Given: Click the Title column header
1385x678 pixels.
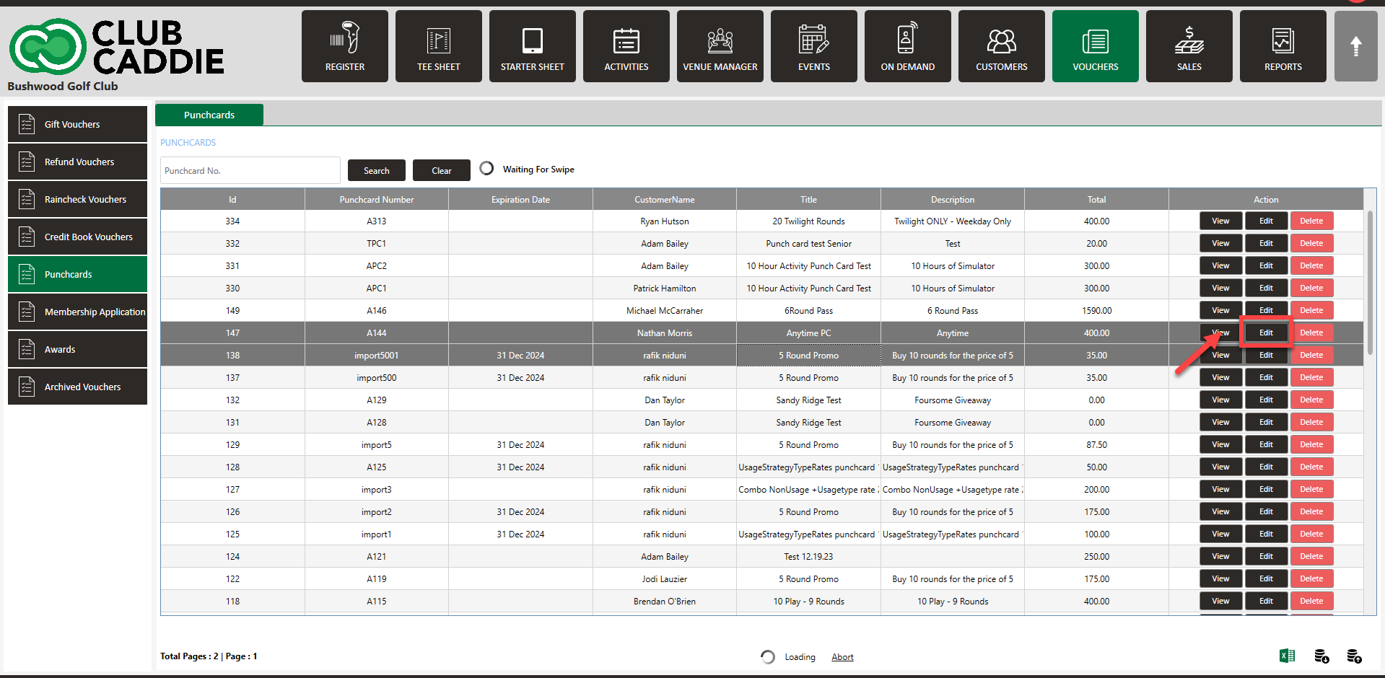Looking at the screenshot, I should pos(808,200).
